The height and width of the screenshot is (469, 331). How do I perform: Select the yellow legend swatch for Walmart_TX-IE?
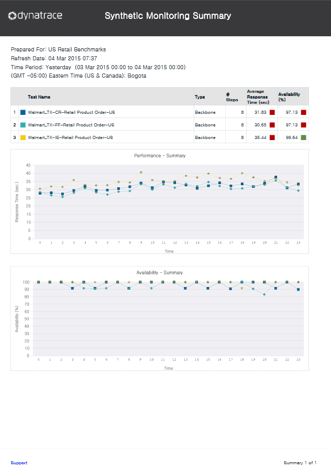point(23,137)
